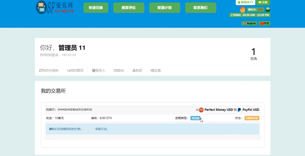The height and width of the screenshot is (156, 305).
Task: Open the 快速兑换 navigation page
Action: tap(96, 8)
